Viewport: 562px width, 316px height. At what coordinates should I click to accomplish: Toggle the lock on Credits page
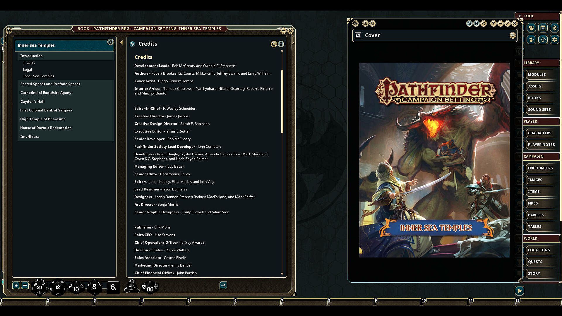pos(281,44)
